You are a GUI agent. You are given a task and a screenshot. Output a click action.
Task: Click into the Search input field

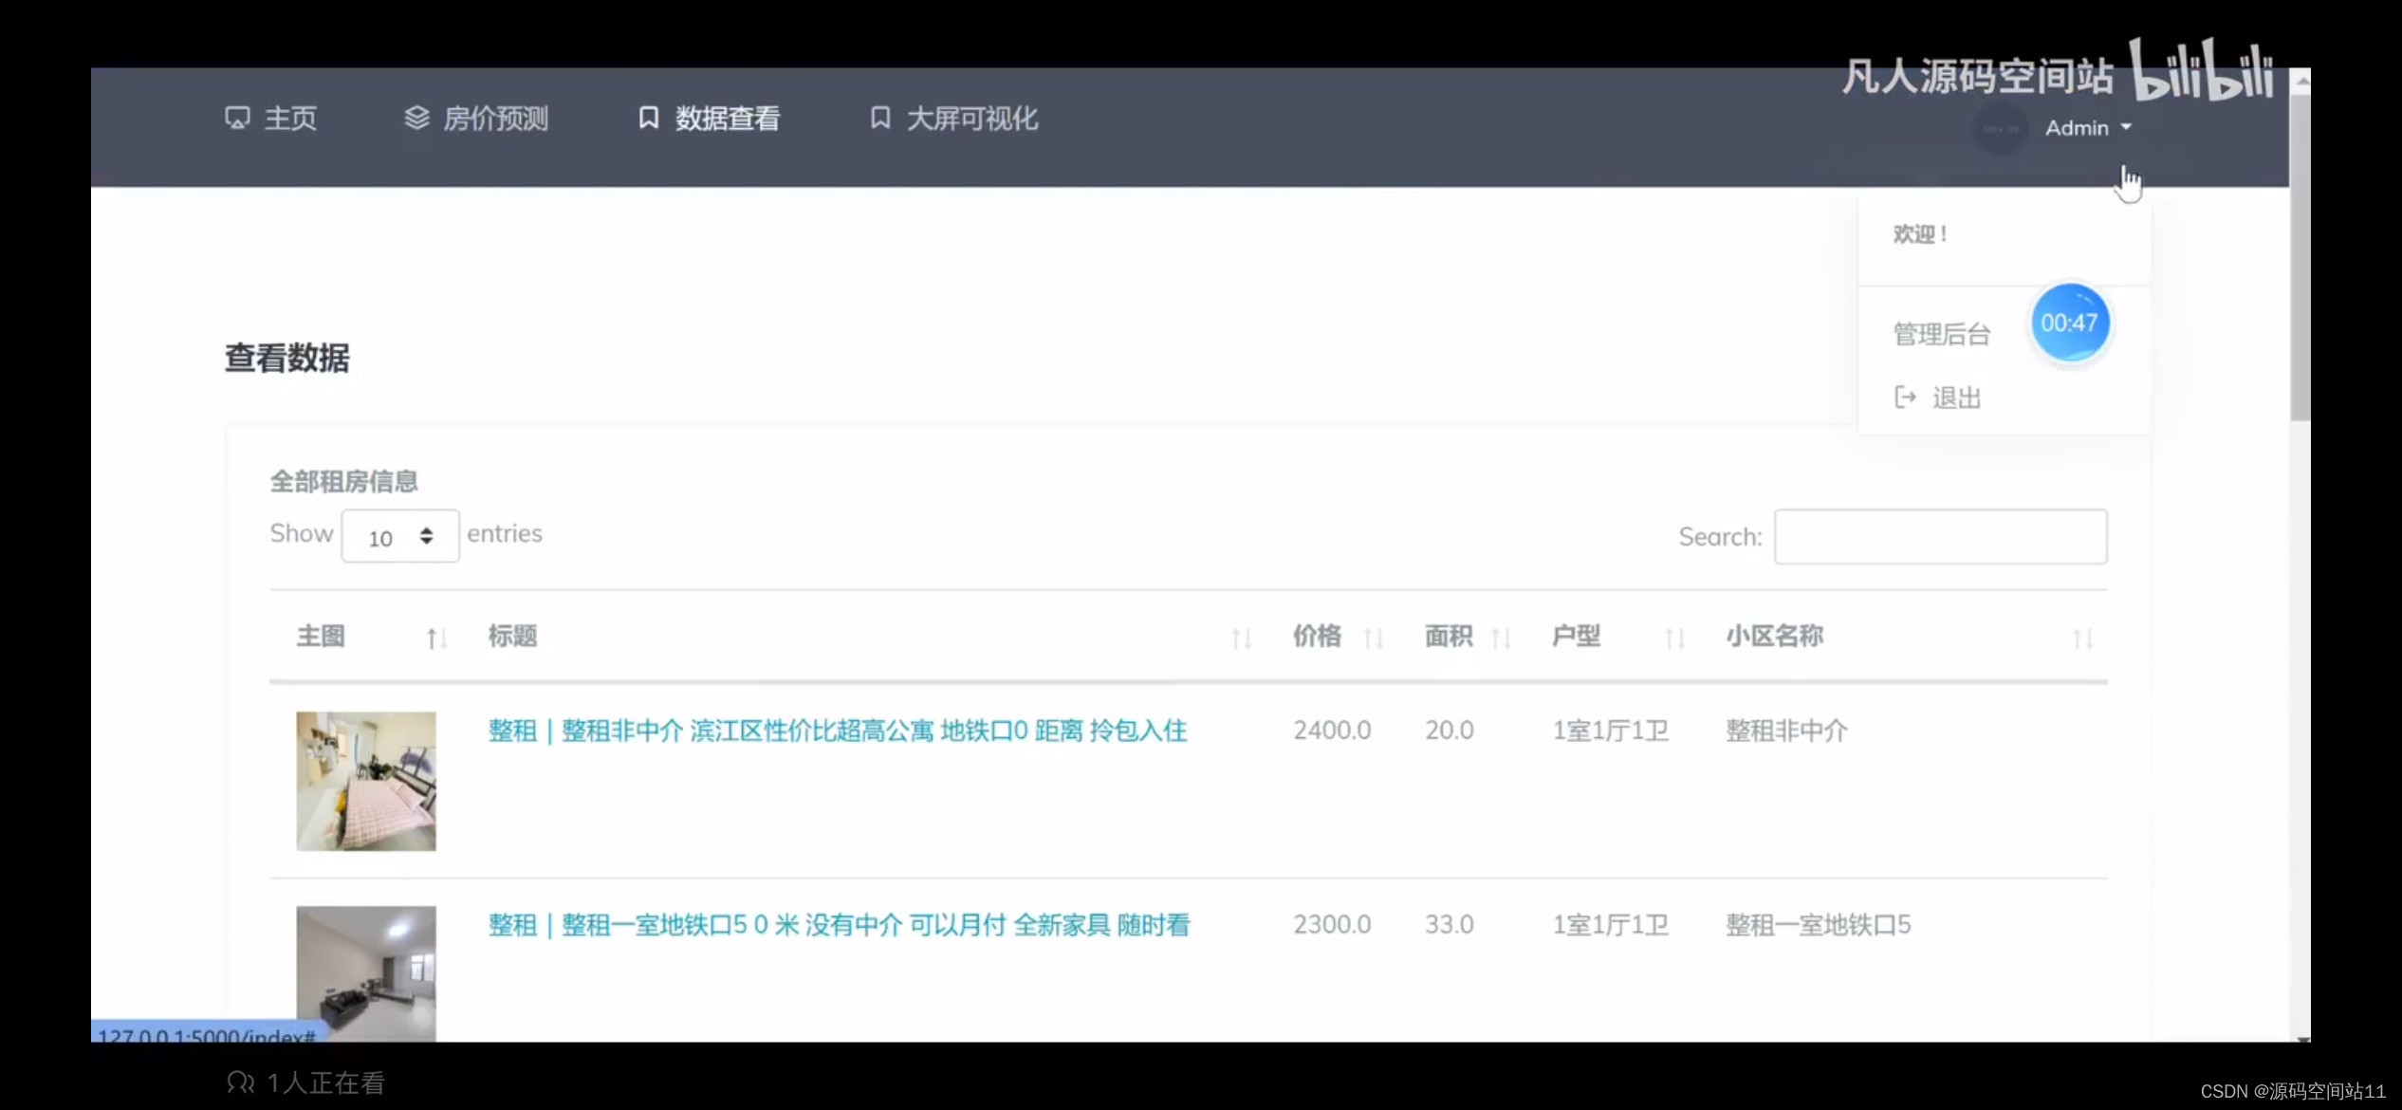pyautogui.click(x=1940, y=537)
